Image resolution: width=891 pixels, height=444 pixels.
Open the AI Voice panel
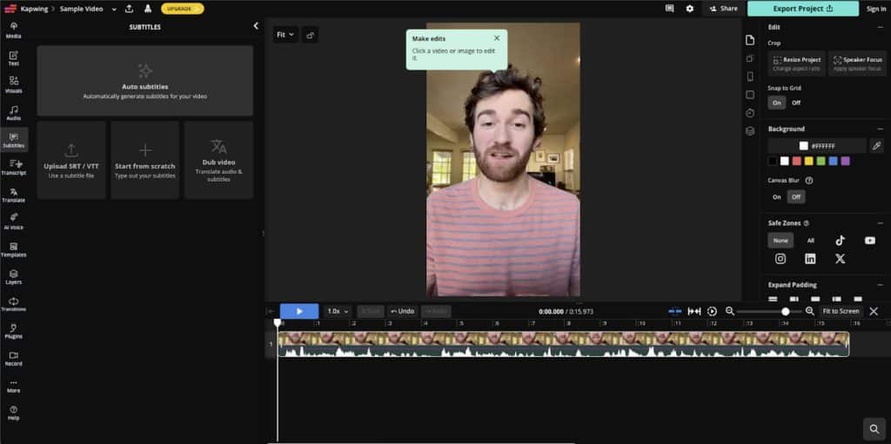point(14,222)
